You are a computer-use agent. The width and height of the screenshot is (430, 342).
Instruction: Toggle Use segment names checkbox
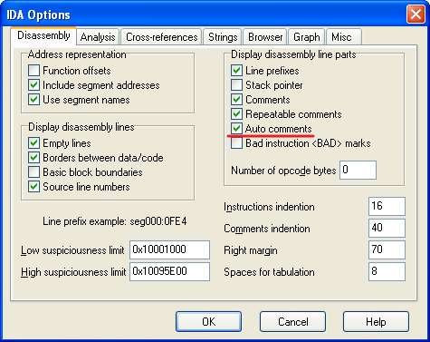(33, 100)
